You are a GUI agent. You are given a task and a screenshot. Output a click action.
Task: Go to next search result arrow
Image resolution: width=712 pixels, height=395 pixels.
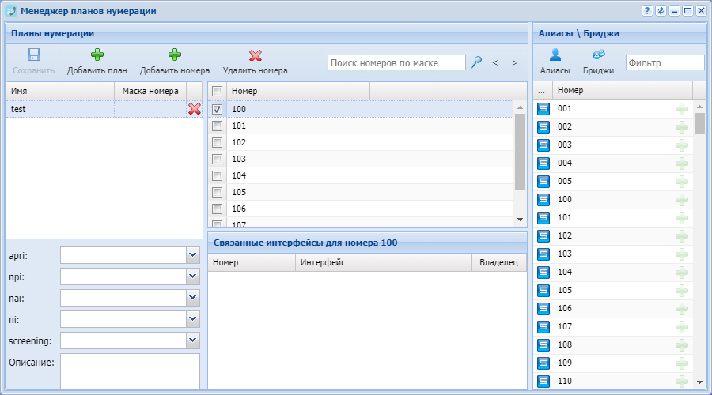point(514,62)
